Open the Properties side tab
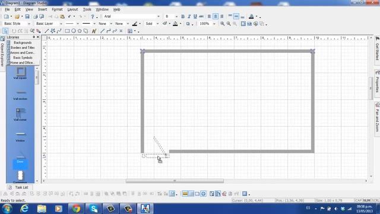This screenshot has height=214, width=380. [377, 83]
